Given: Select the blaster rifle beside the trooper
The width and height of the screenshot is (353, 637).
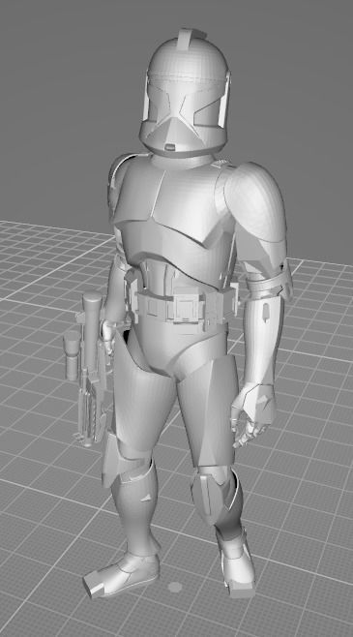Looking at the screenshot, I should 87,368.
